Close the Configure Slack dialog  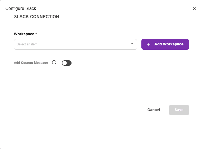(194, 9)
